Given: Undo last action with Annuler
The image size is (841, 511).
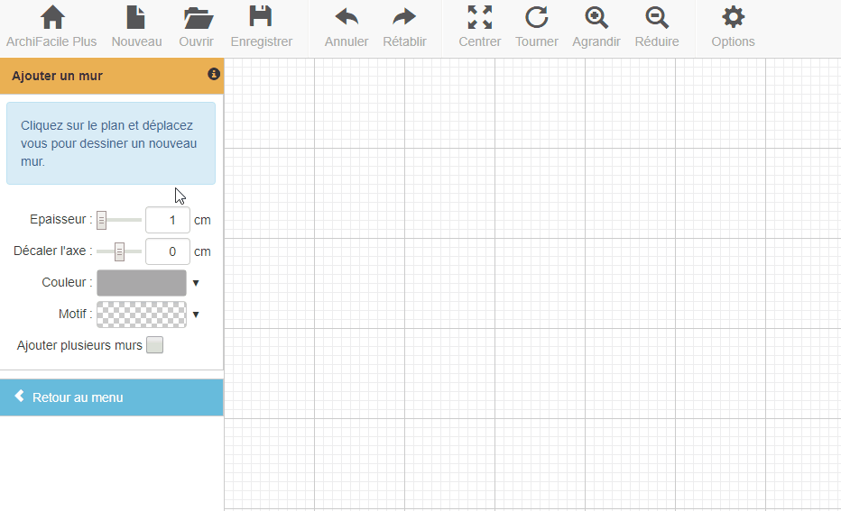Looking at the screenshot, I should pos(347,18).
